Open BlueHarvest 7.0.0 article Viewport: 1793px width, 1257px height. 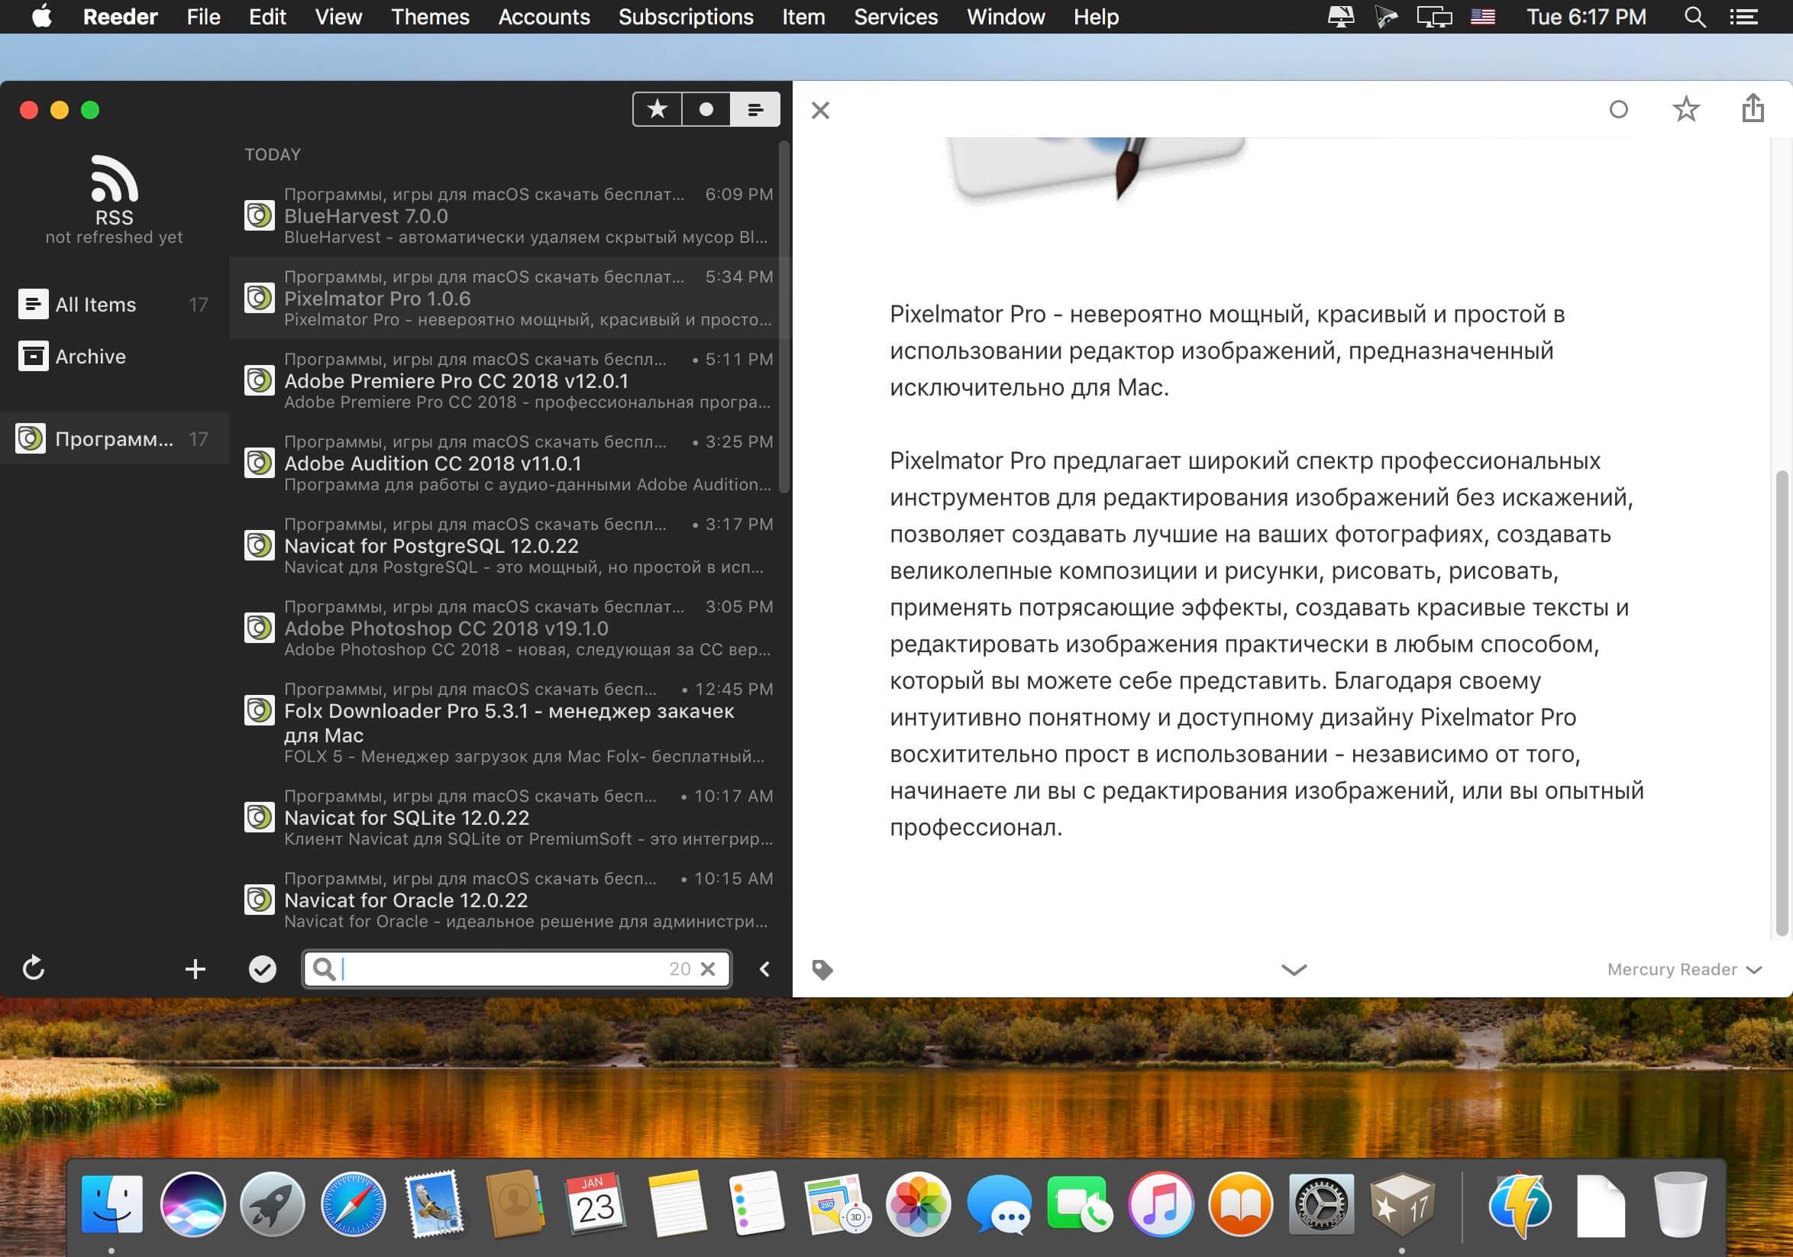click(x=509, y=215)
